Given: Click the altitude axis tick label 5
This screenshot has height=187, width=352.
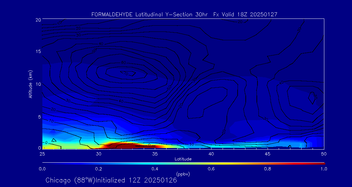Looking at the screenshot, I should 39,117.
